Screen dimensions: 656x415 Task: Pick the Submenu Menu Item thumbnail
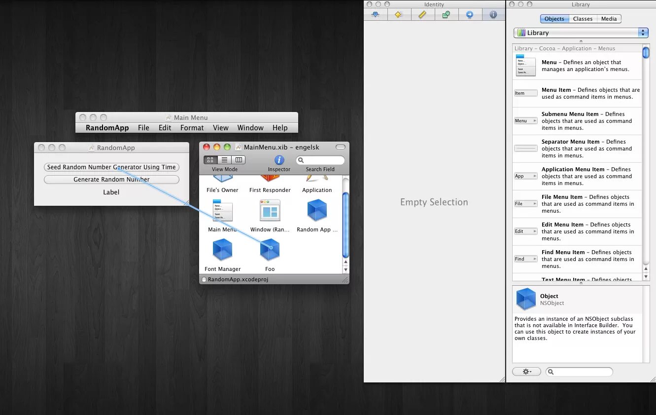click(525, 120)
